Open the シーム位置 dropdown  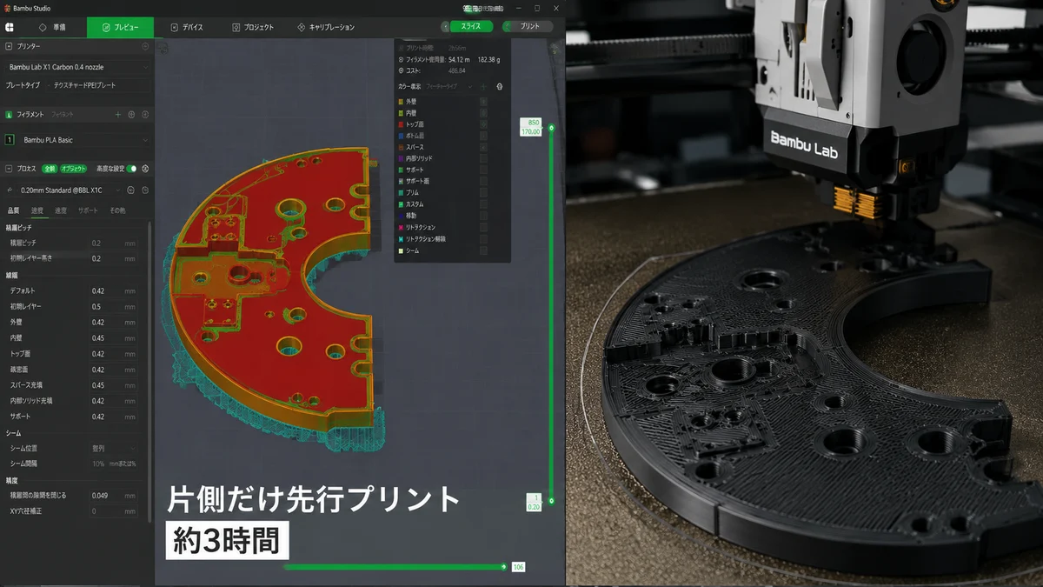(x=113, y=448)
